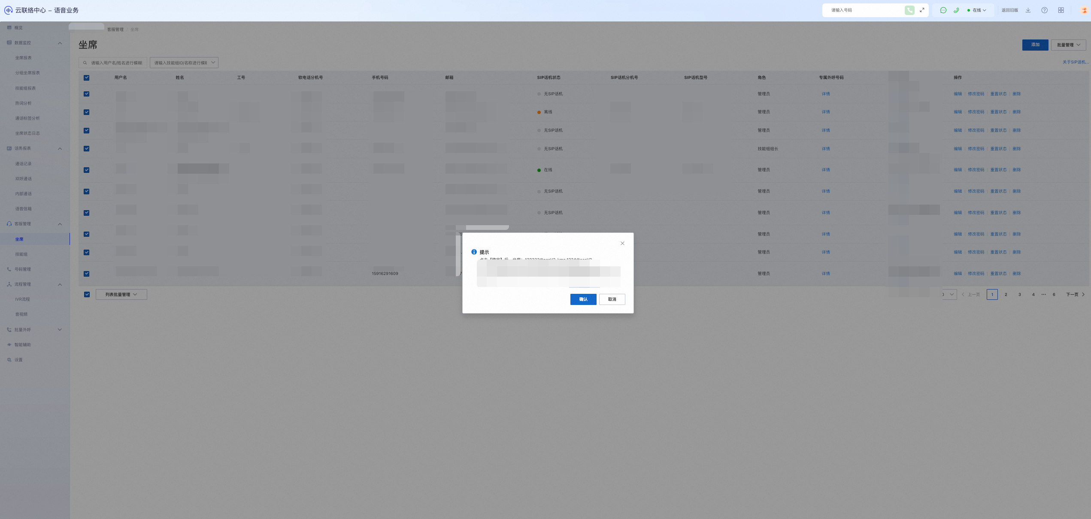This screenshot has height=519, width=1091.
Task: Uncheck the first table row checkbox
Action: coord(87,94)
